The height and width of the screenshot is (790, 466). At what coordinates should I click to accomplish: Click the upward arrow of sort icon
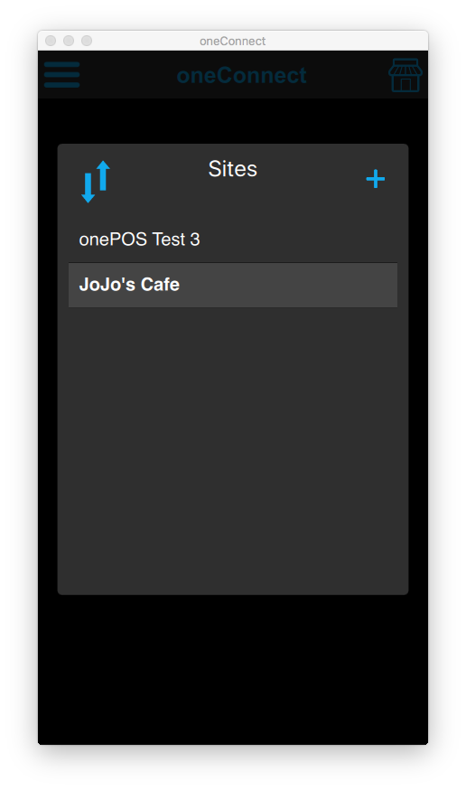point(103,175)
